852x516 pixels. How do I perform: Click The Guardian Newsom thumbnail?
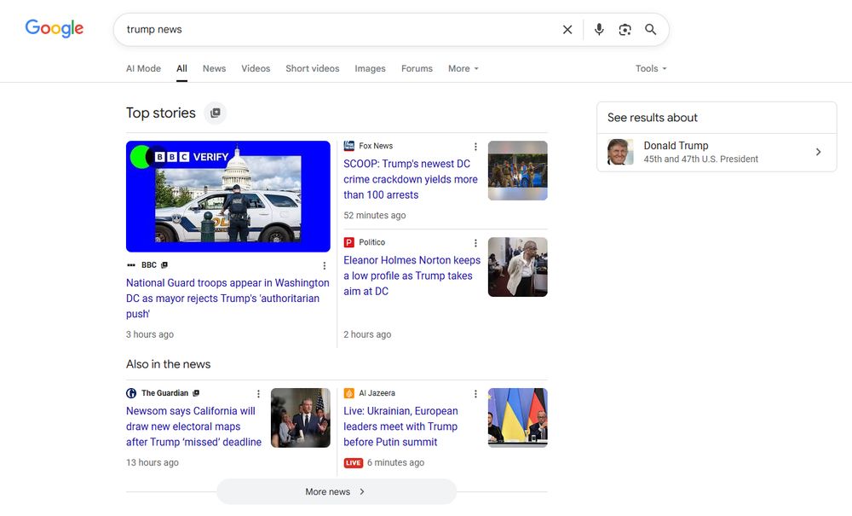[x=301, y=418]
